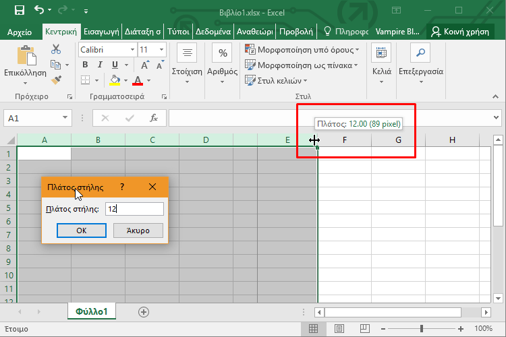Switch to Page Layout view icon
This screenshot has height=337, width=506.
click(339, 329)
